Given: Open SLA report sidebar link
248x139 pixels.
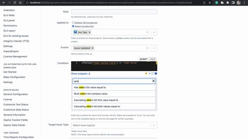Looking at the screenshot, I should pos(9,31).
